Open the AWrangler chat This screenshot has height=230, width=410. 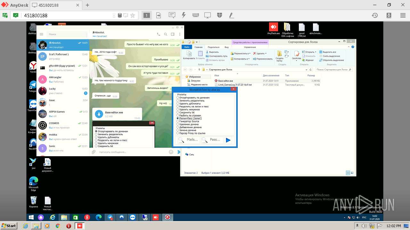(63, 80)
